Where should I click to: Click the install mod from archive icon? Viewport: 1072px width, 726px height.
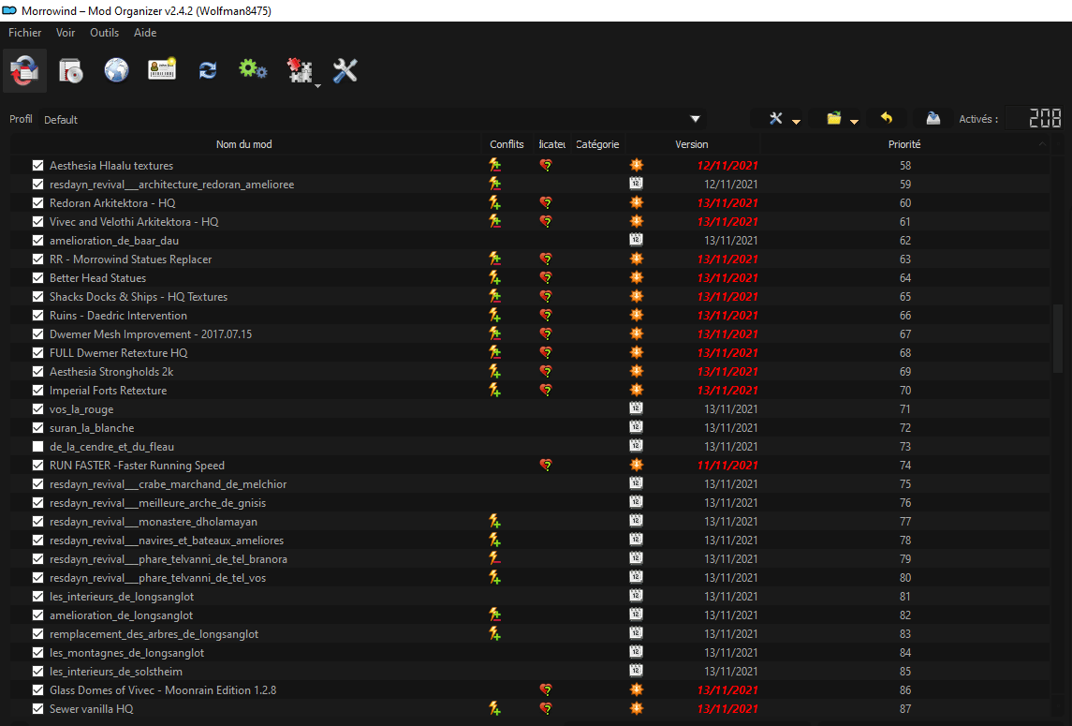click(71, 70)
